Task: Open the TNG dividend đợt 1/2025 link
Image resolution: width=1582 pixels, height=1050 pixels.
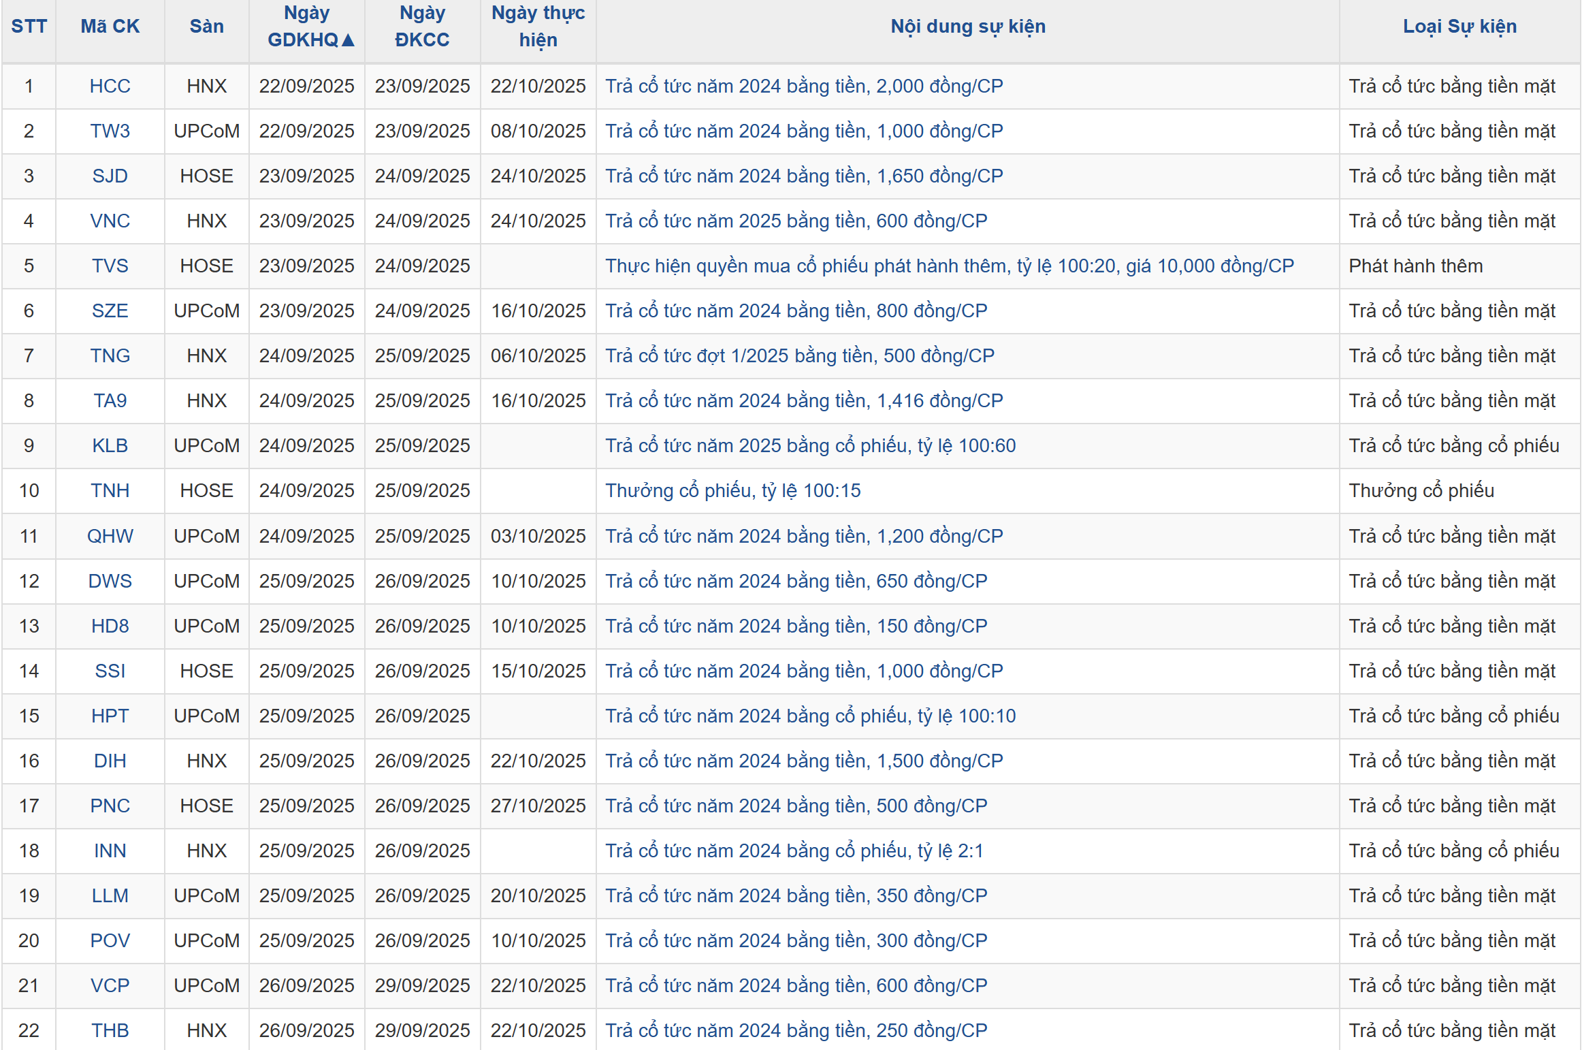Action: click(x=799, y=356)
